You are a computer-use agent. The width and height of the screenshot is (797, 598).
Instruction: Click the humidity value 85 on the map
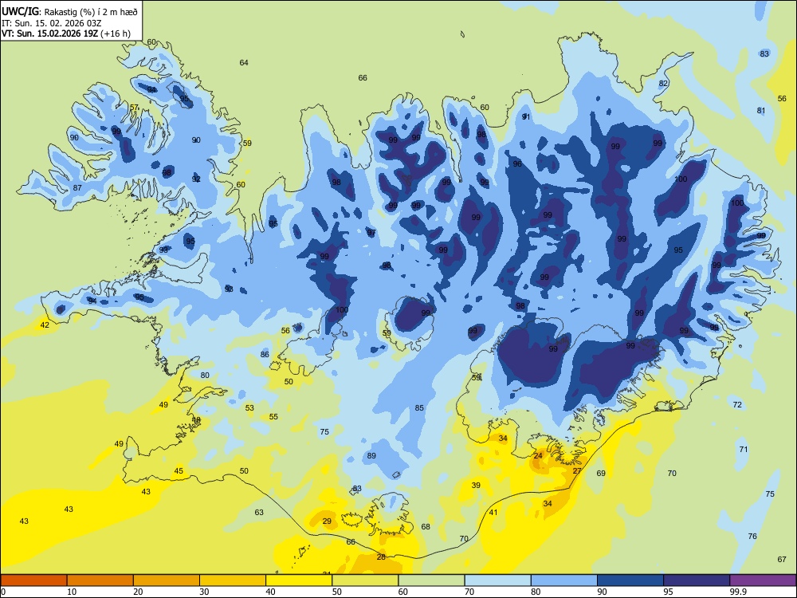point(419,407)
